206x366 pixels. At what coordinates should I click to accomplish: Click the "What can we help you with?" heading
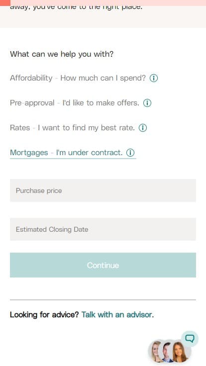tap(62, 54)
